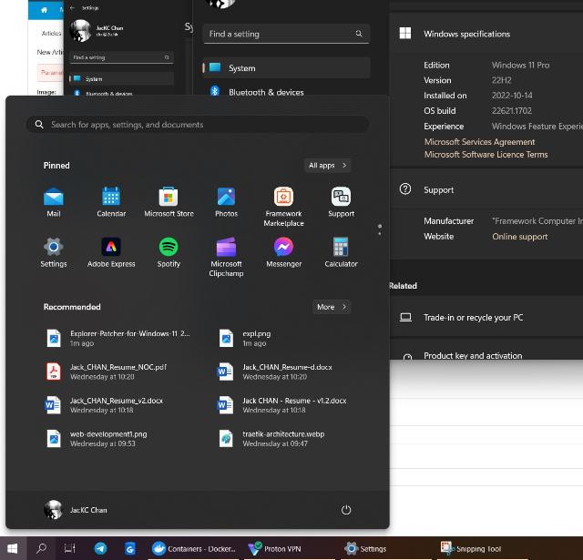The width and height of the screenshot is (583, 560).
Task: Click the JacKC Chan avatar in Start menu
Action: pyautogui.click(x=53, y=509)
